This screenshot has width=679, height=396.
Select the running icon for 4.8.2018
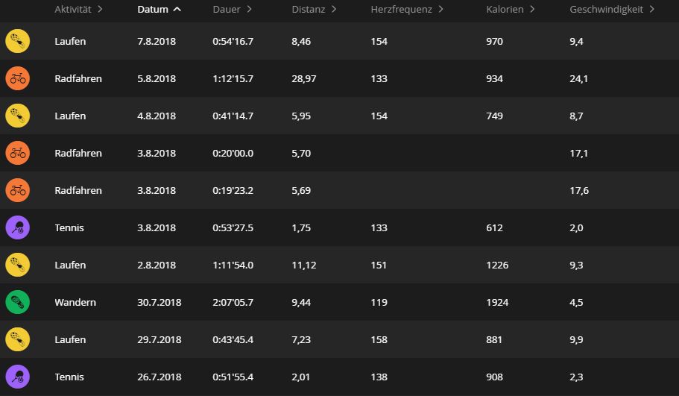(x=18, y=116)
